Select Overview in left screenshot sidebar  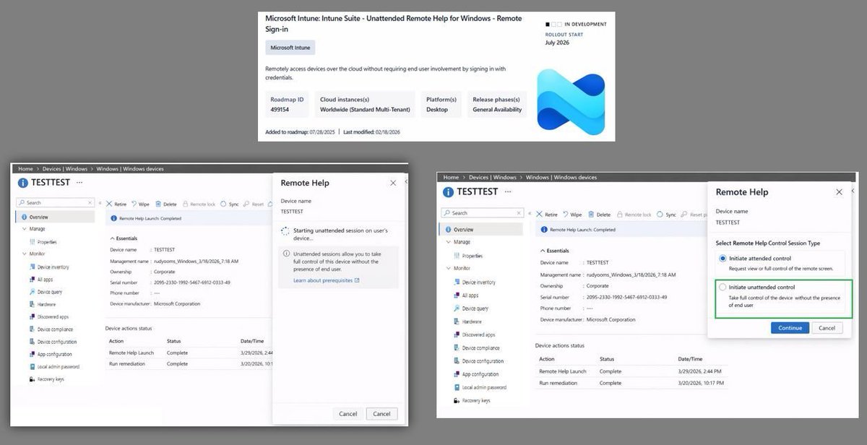tap(55, 217)
